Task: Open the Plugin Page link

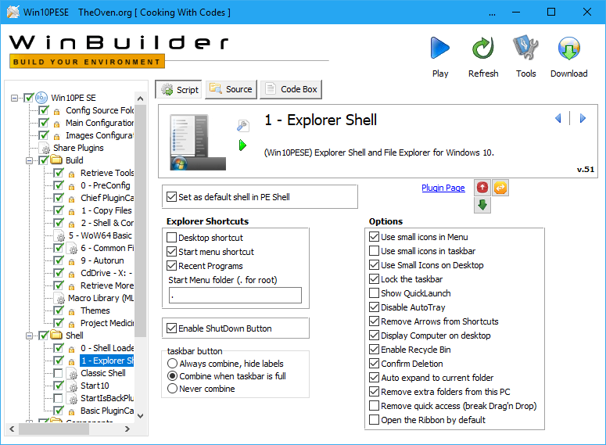Action: coord(443,188)
